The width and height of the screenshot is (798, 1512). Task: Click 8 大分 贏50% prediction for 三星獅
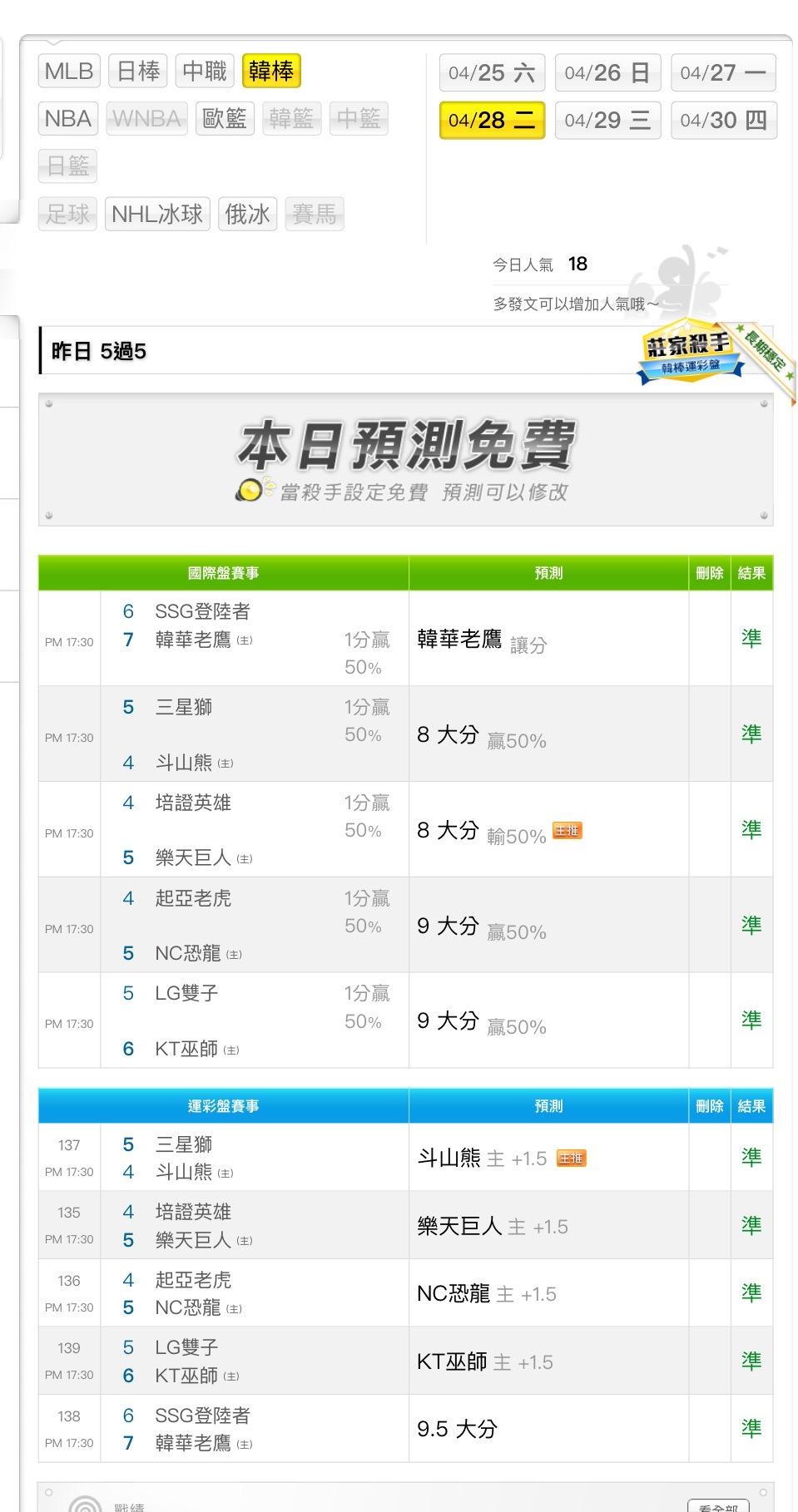pyautogui.click(x=482, y=735)
